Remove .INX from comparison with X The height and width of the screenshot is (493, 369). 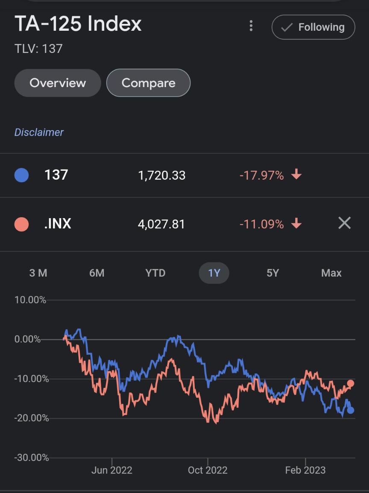[x=345, y=223]
